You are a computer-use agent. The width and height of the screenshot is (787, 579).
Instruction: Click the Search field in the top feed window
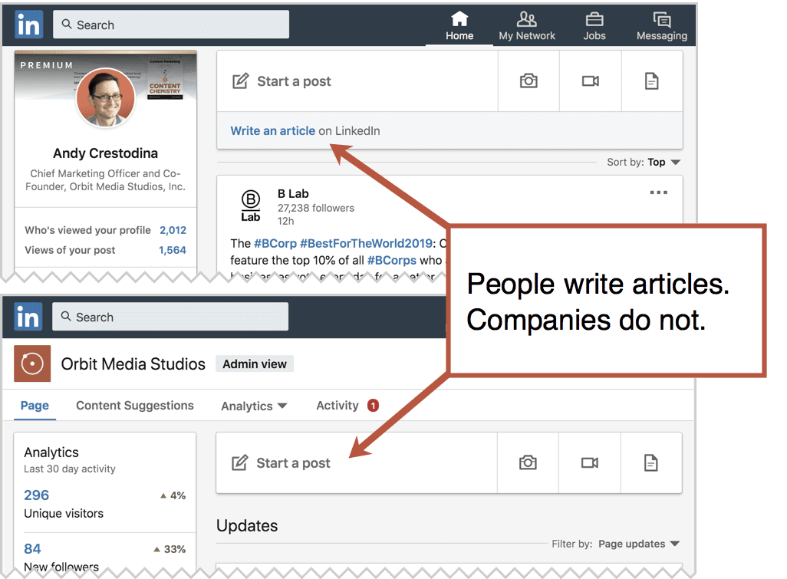171,25
